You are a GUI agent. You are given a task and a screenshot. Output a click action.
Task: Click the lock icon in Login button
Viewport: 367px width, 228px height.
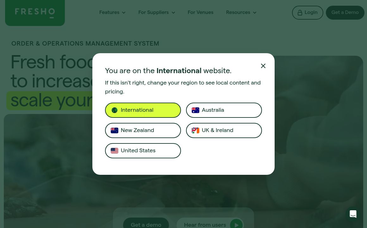click(300, 13)
